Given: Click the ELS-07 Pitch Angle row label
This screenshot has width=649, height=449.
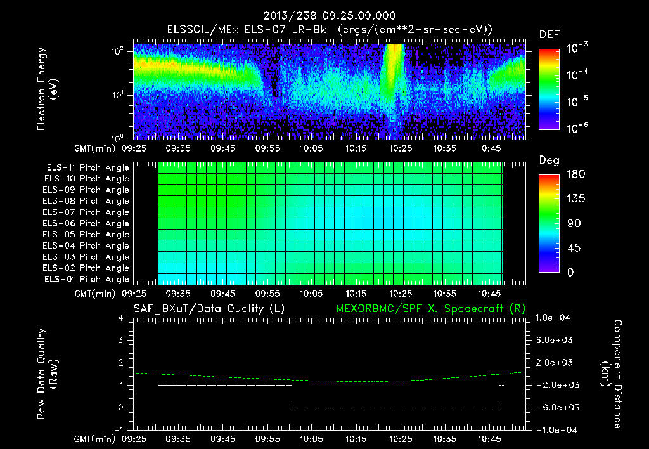Looking at the screenshot, I should (86, 212).
